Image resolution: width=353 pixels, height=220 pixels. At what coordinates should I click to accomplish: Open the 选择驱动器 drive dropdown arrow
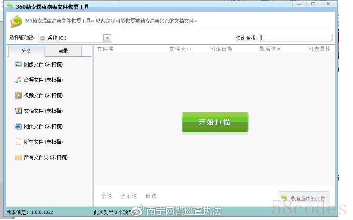tap(107, 38)
